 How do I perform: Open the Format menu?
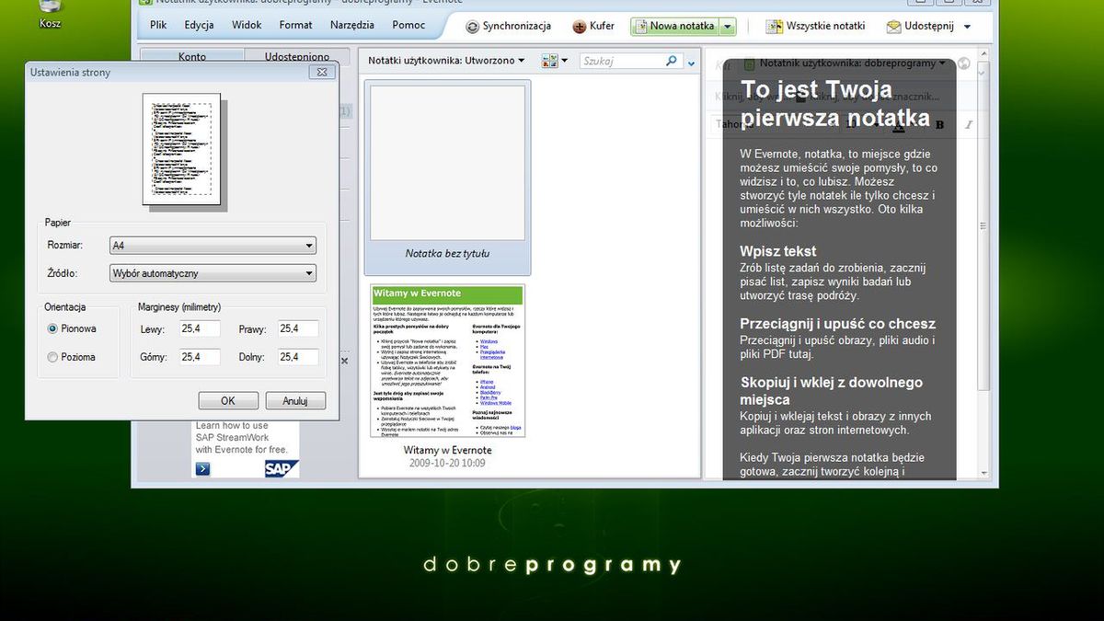(295, 25)
